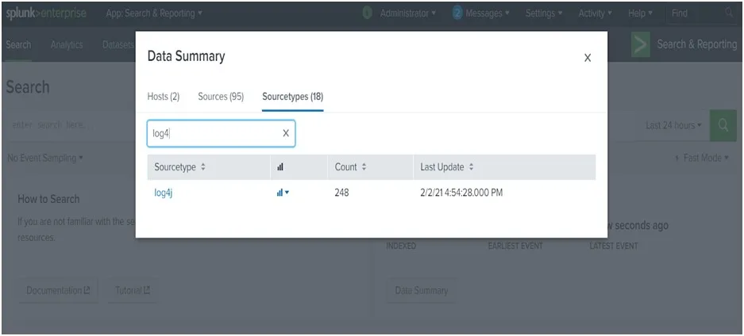Click the Data Summary dialog title
This screenshot has width=744, height=336.
(x=186, y=56)
